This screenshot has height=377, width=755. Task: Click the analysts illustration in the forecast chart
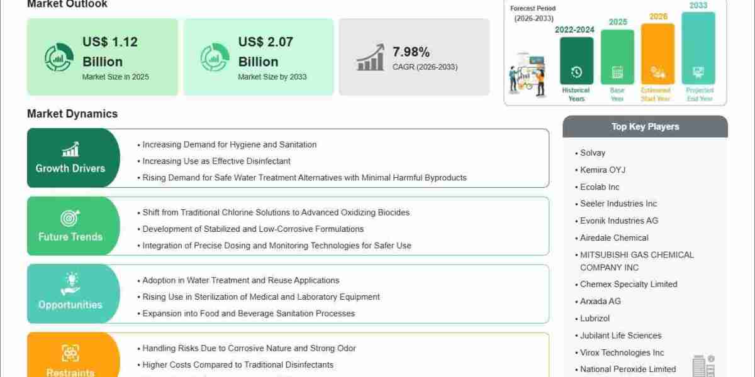pos(528,76)
